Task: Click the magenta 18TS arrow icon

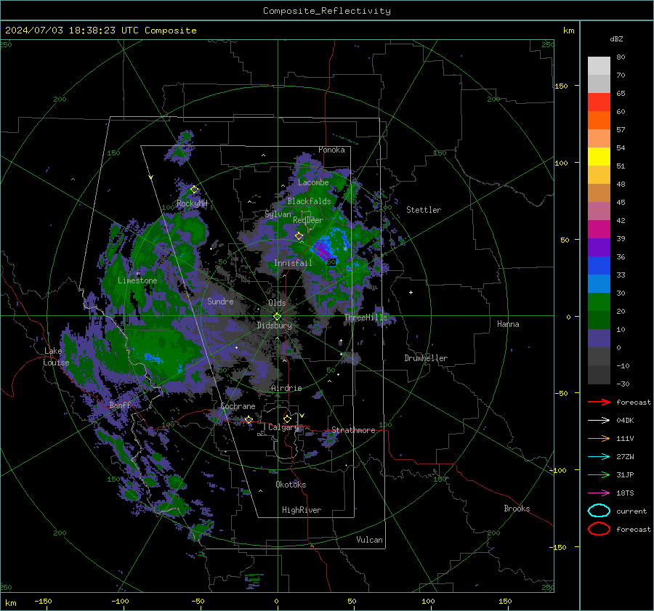Action: [x=599, y=493]
